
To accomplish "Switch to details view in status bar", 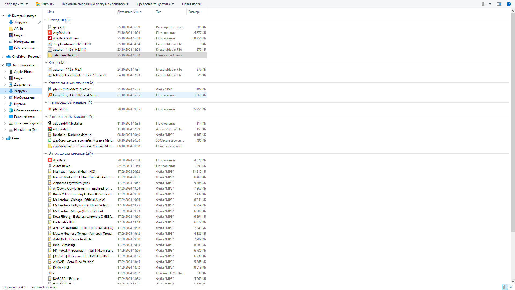I will click(505, 287).
